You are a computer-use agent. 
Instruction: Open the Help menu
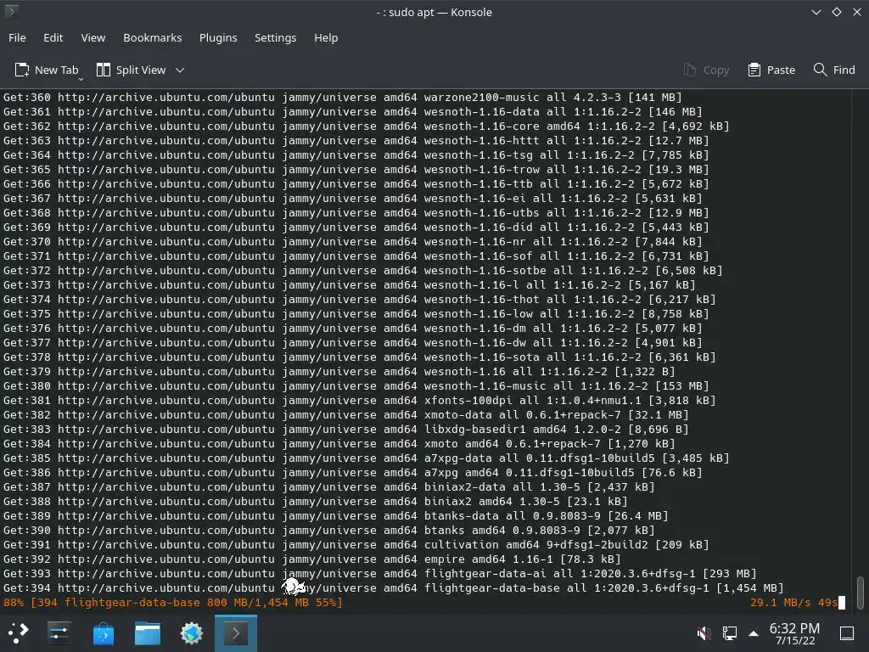[x=326, y=37]
